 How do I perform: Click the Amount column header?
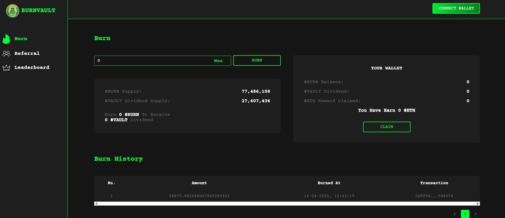tap(199, 183)
